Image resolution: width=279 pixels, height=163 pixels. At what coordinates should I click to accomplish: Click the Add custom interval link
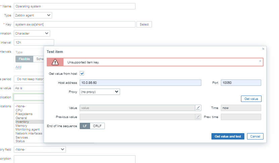click(18, 67)
